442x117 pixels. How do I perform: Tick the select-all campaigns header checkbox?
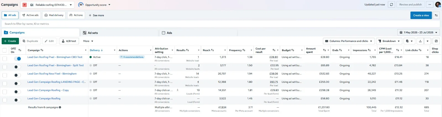click(4, 50)
